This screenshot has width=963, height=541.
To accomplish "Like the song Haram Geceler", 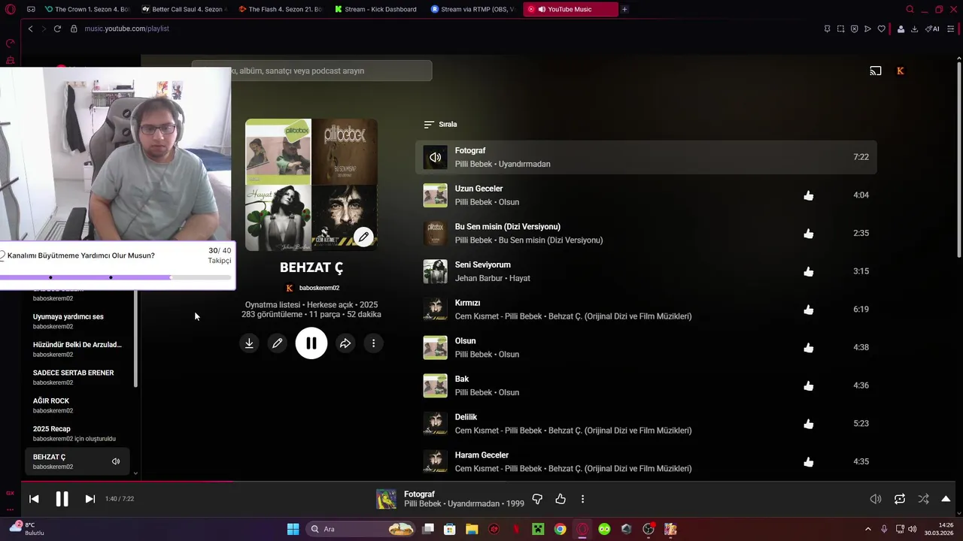I will tap(809, 462).
